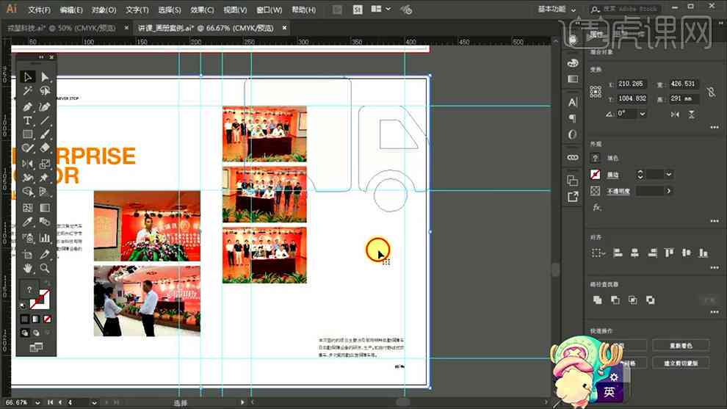
Task: Open the Paragraph panel icon
Action: click(573, 118)
